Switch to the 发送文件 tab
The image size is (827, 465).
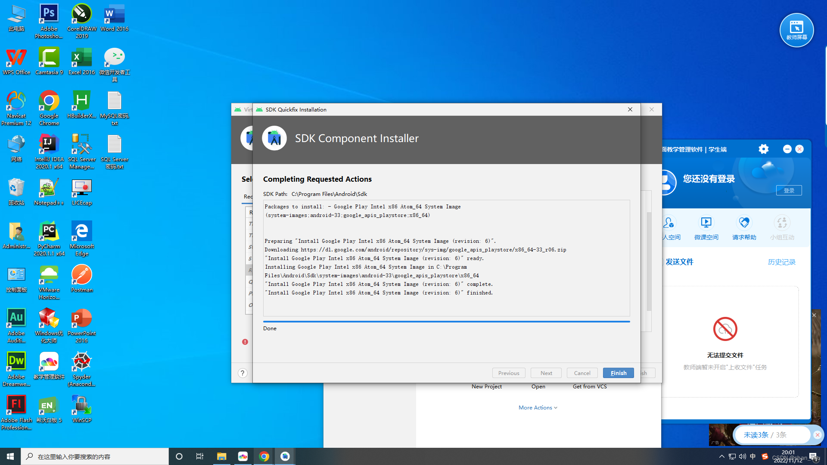(x=679, y=262)
